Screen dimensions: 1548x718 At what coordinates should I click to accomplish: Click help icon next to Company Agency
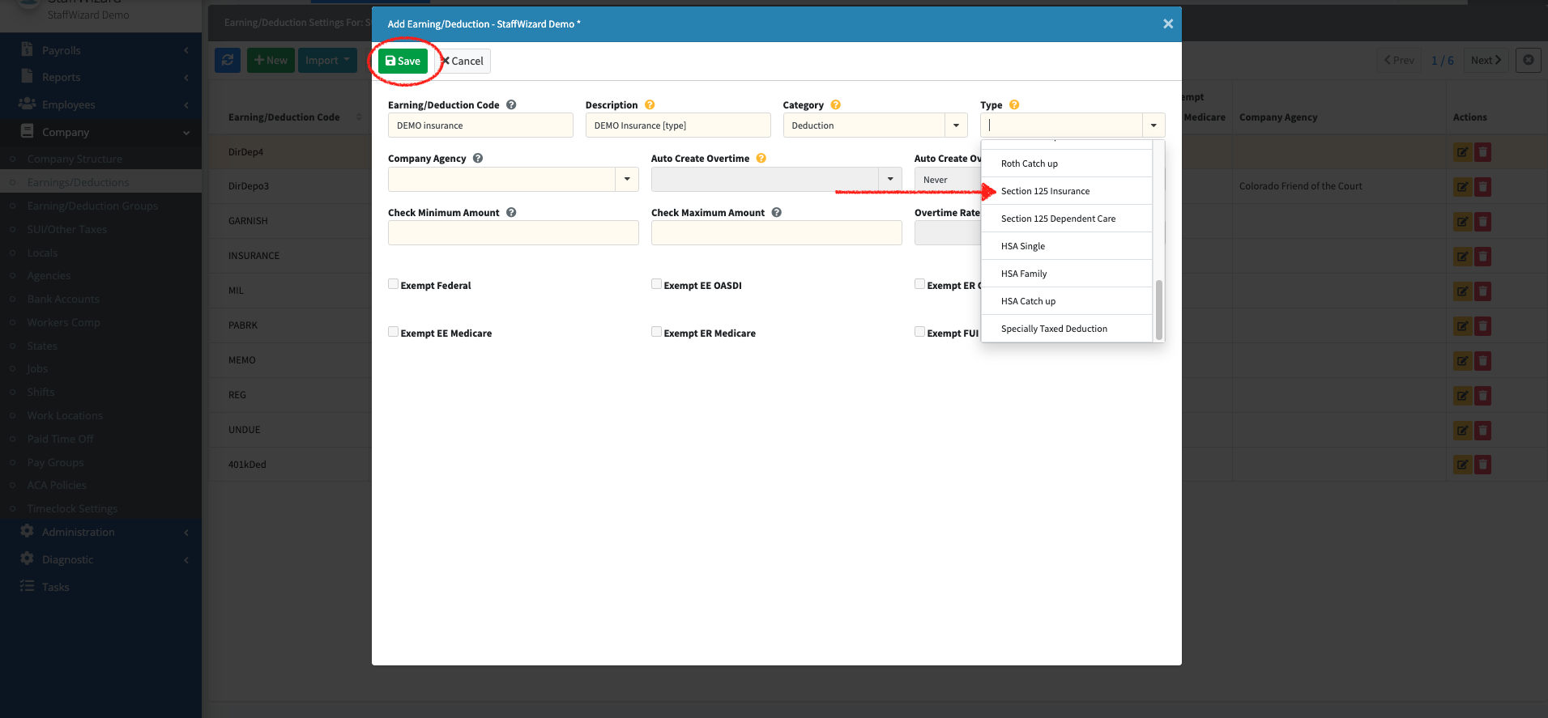point(478,159)
